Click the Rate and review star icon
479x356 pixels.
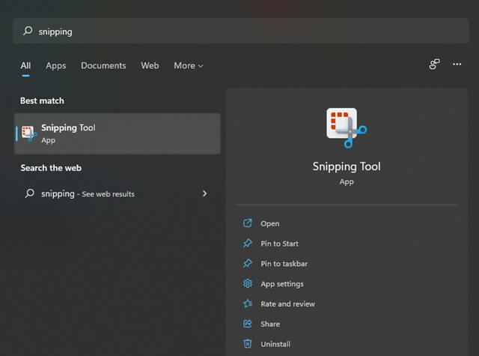tap(248, 304)
